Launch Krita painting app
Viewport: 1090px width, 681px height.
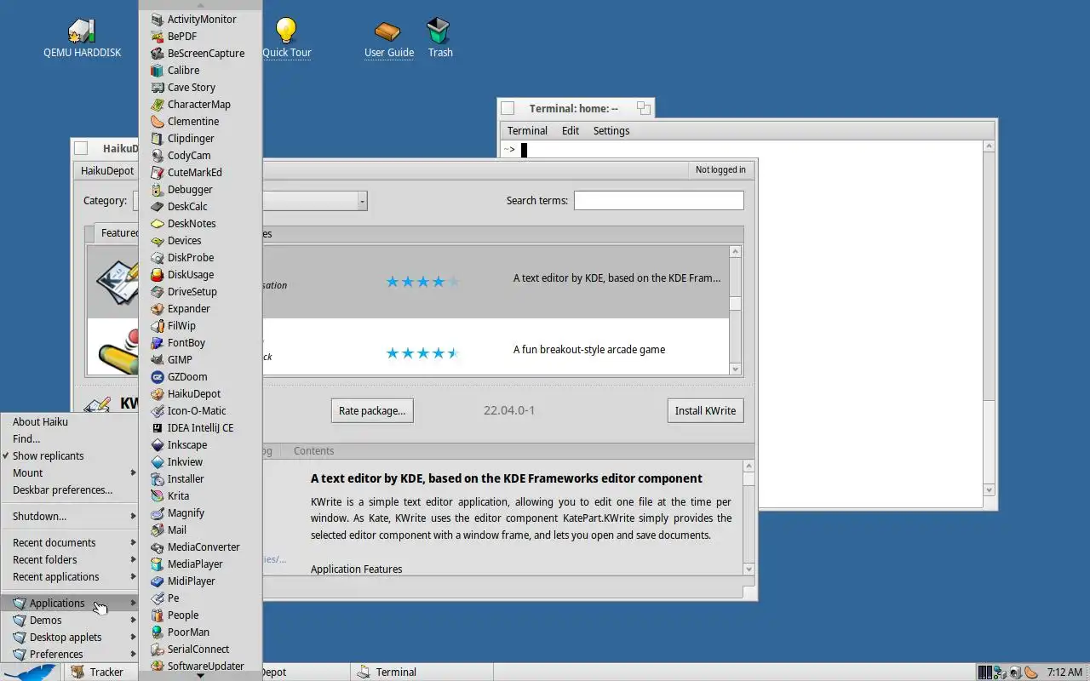coord(200,495)
